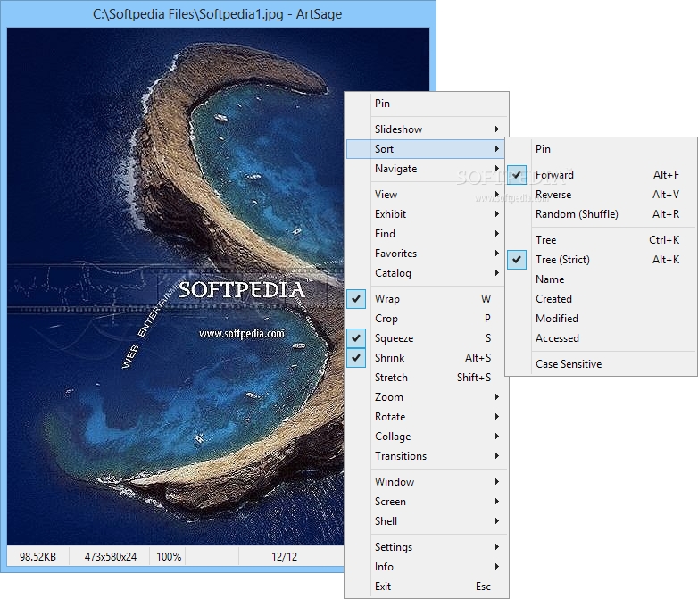698x599 pixels.
Task: Click the 12/12 image counter
Action: click(284, 557)
